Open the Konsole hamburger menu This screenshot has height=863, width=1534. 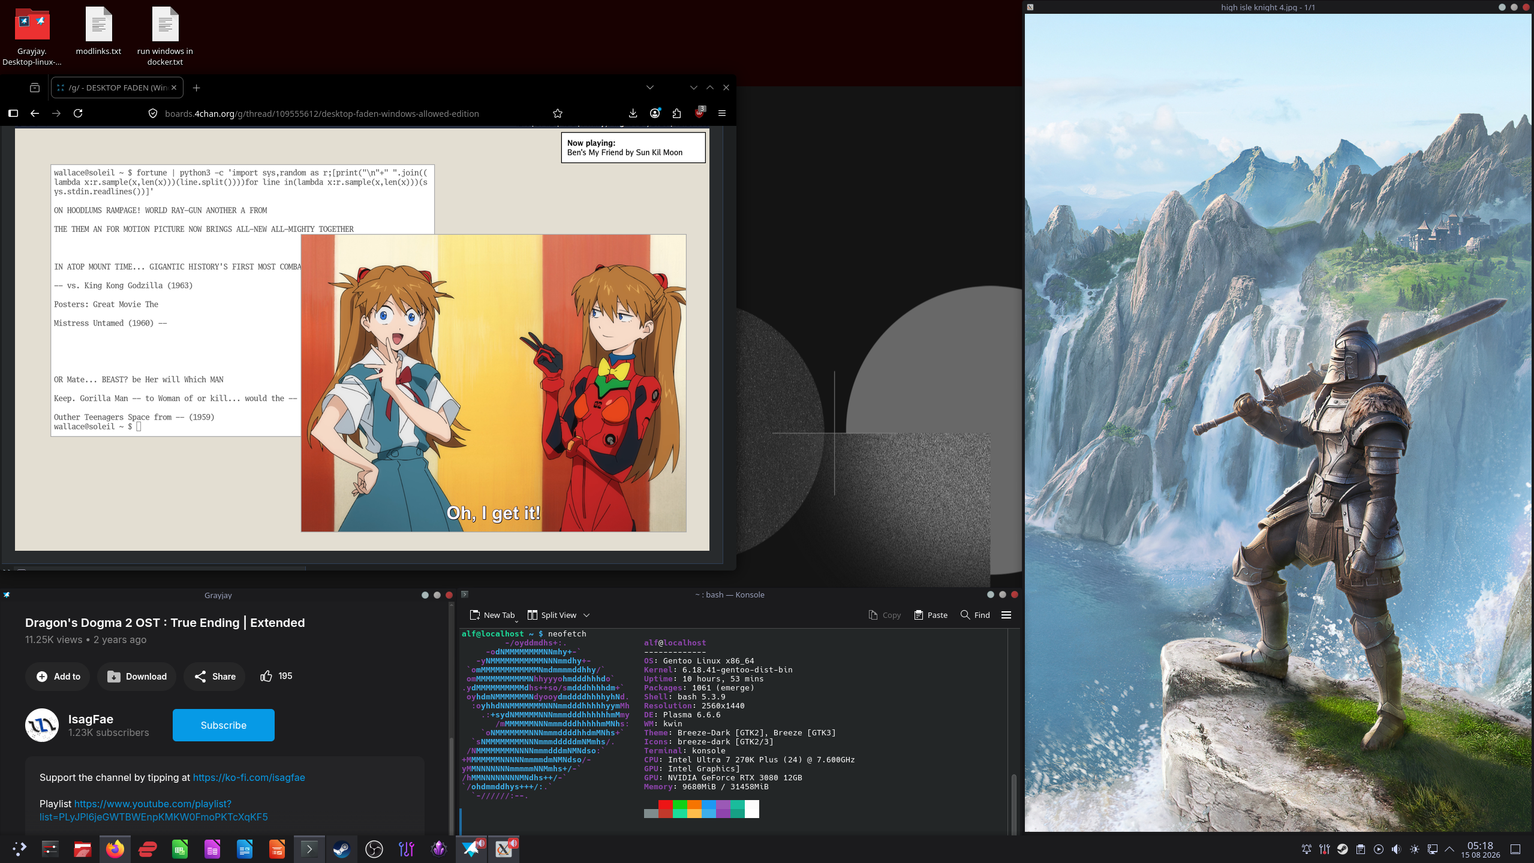1006,615
